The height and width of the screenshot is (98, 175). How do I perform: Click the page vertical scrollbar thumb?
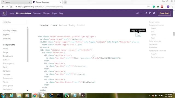174,34
